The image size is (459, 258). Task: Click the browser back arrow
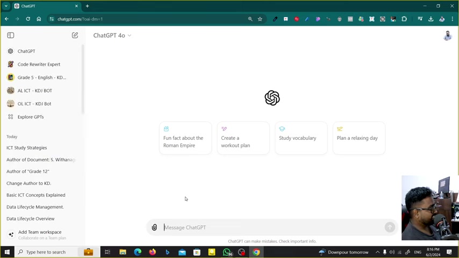point(7,19)
